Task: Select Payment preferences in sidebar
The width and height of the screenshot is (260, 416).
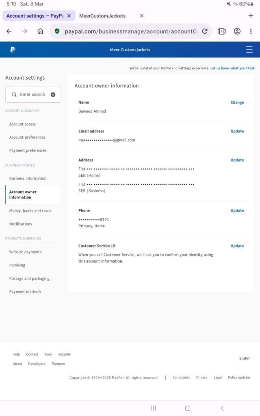Action: click(28, 151)
